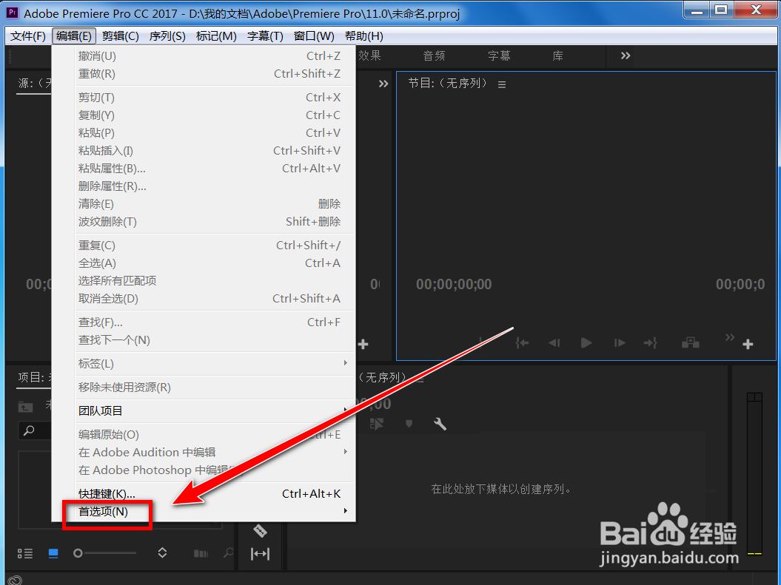This screenshot has height=585, width=781.
Task: Click Go to Out in Program monitor
Action: tap(651, 342)
